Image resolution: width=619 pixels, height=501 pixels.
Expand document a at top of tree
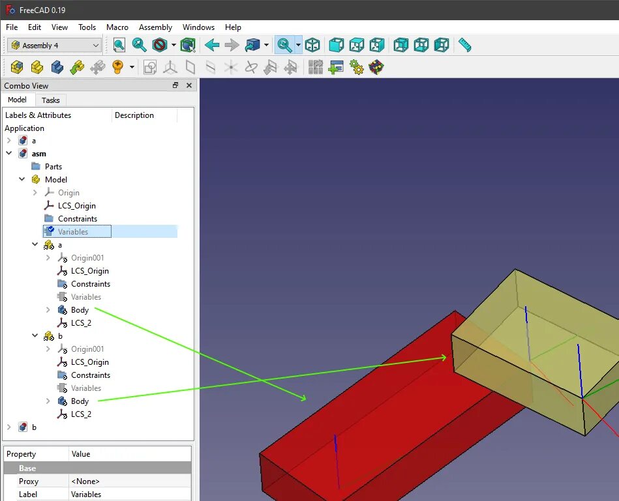[x=8, y=140]
